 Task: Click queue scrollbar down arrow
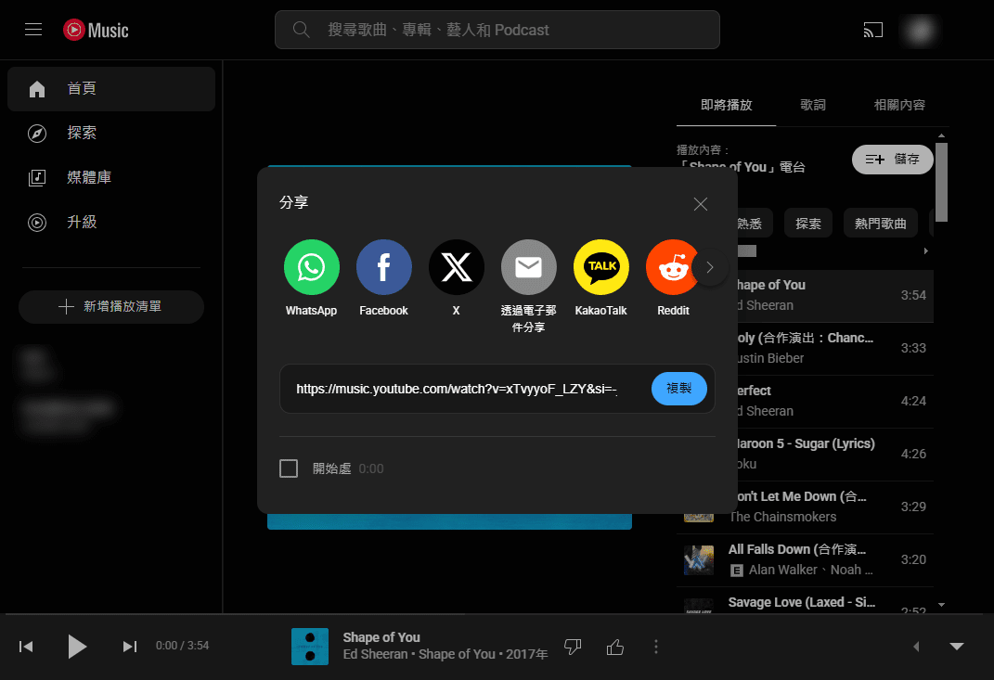point(941,605)
